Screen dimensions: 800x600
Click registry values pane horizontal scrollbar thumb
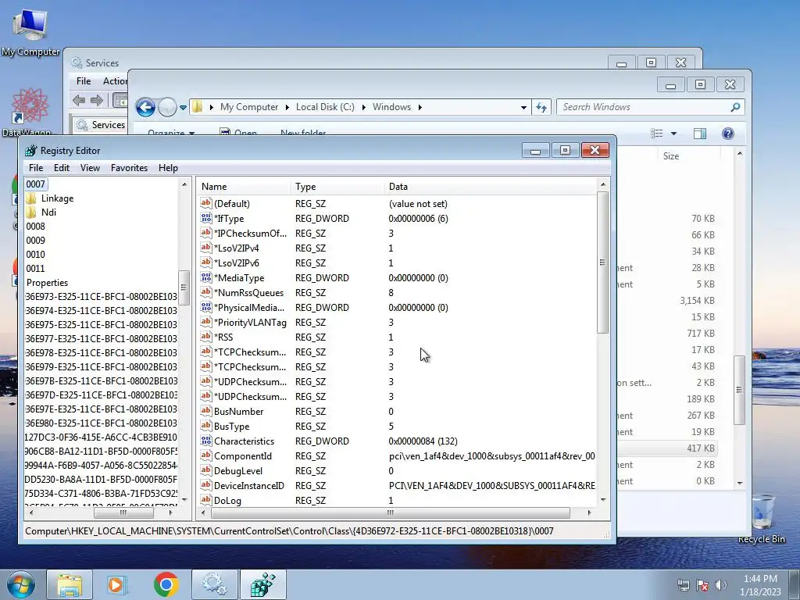click(x=391, y=512)
